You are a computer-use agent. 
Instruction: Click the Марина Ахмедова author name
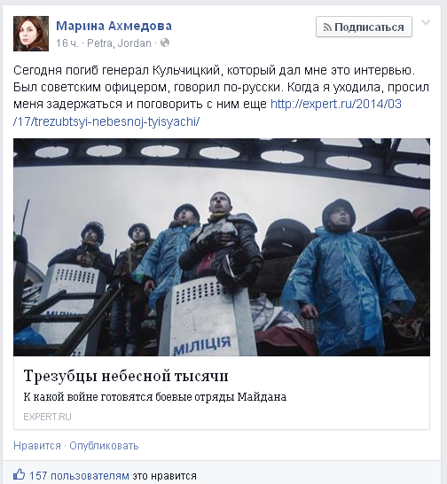(x=114, y=26)
